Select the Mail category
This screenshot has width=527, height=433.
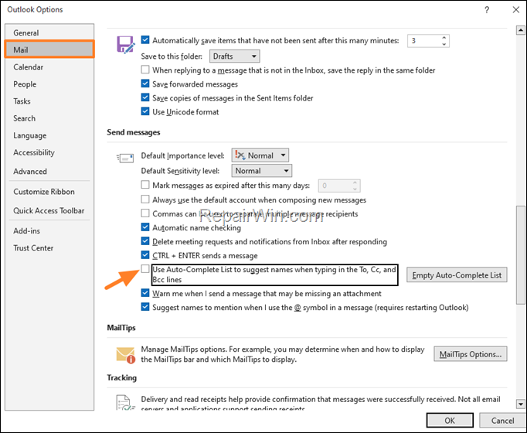pyautogui.click(x=49, y=49)
